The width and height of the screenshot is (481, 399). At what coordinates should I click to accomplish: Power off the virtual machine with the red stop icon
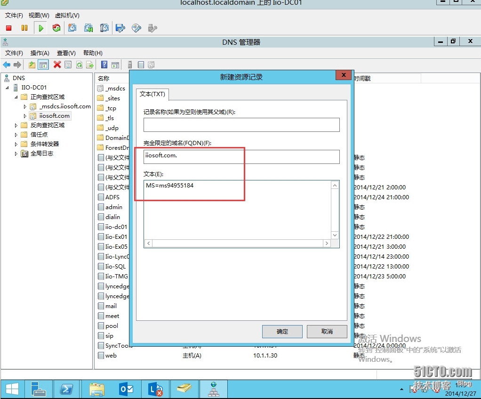point(8,28)
